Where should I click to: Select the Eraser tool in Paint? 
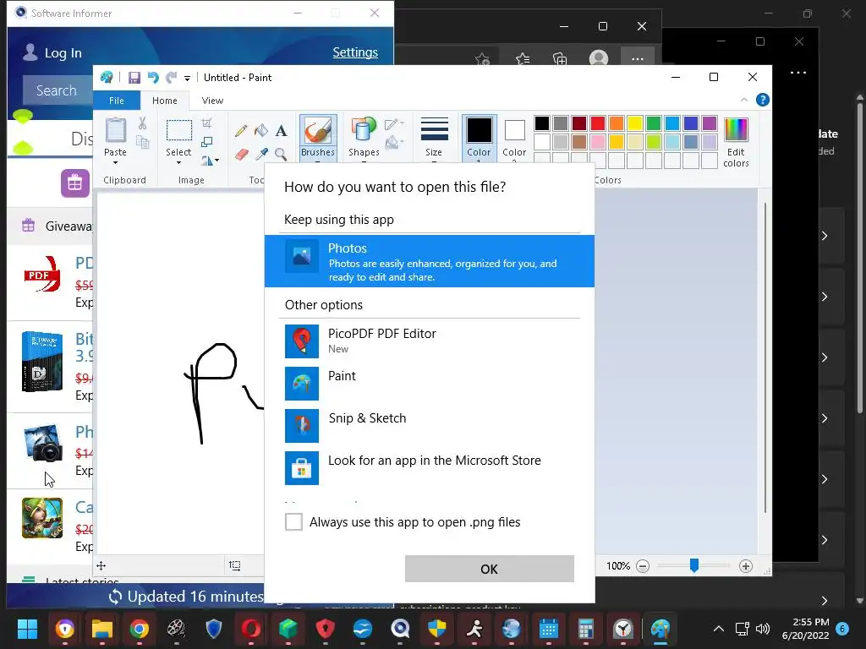[241, 154]
